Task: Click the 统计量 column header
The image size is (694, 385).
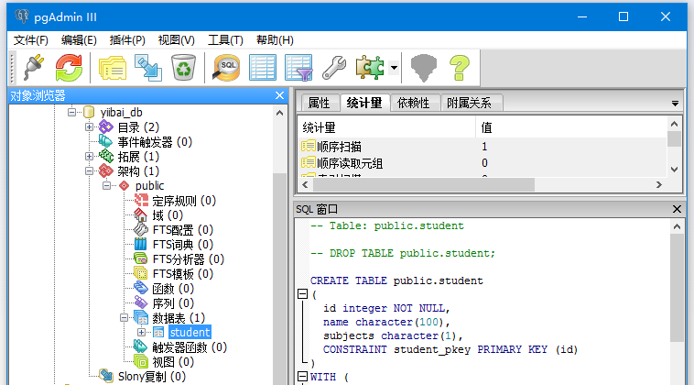Action: tap(386, 127)
